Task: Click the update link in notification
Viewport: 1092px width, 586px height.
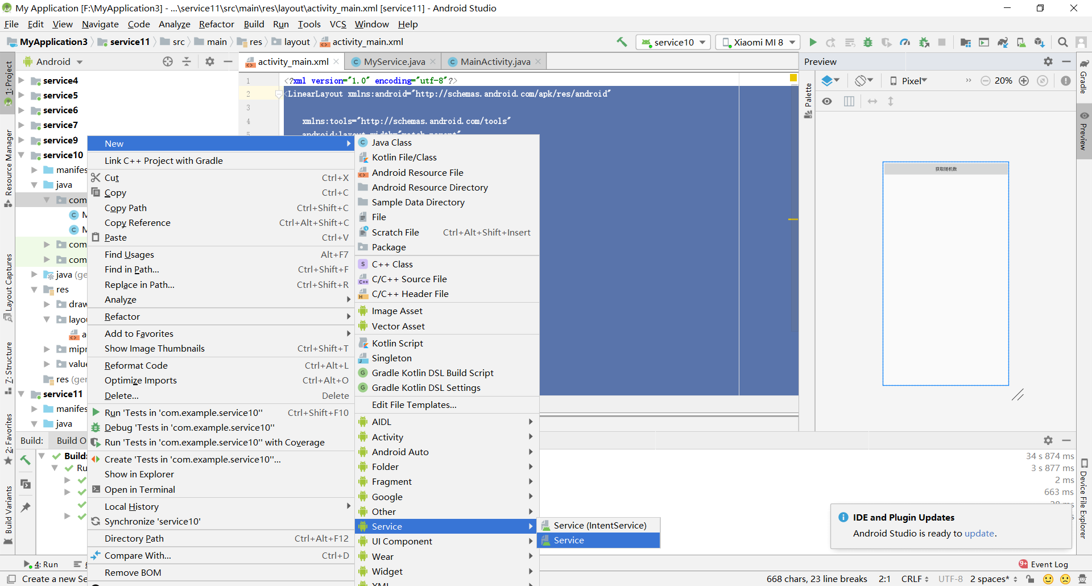Action: (x=979, y=534)
